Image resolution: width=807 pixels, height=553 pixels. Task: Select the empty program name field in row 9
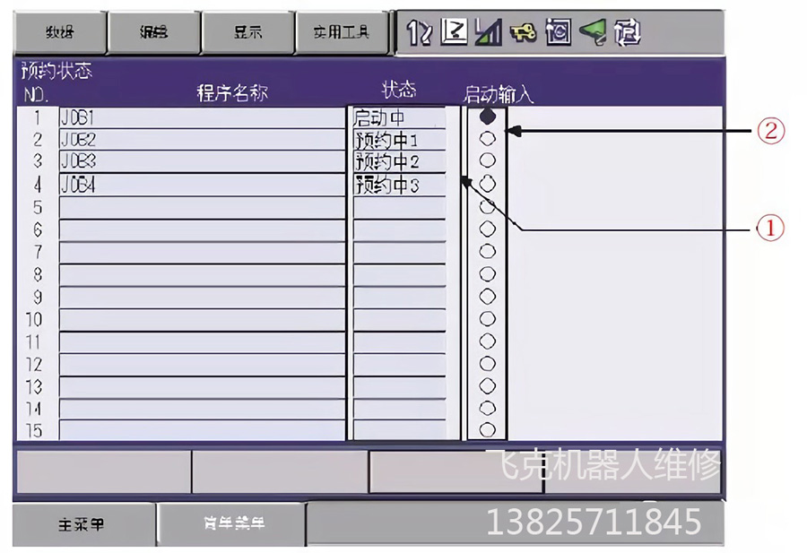(x=203, y=298)
